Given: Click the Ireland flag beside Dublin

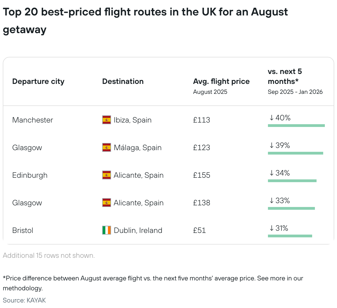Looking at the screenshot, I should (106, 230).
